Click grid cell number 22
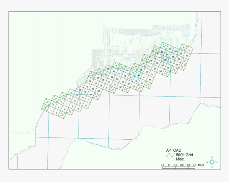The image size is (229, 182). tap(93, 89)
